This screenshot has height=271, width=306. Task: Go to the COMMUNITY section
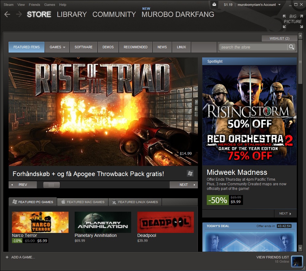(114, 14)
